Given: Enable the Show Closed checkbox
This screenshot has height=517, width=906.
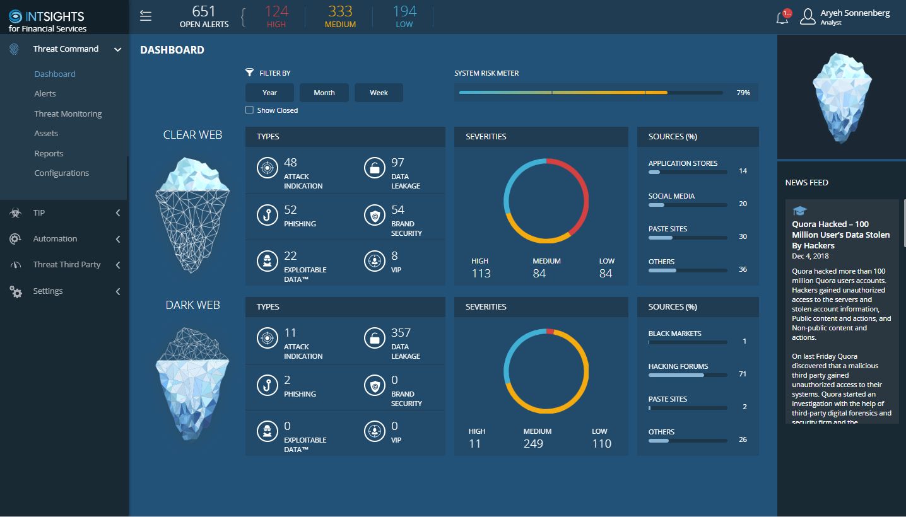Looking at the screenshot, I should tap(249, 110).
